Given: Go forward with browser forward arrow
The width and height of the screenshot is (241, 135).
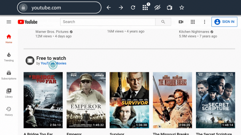Looking at the screenshot, I should 121,7.
